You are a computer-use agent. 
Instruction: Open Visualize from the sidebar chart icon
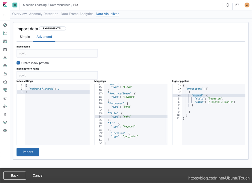5,33
